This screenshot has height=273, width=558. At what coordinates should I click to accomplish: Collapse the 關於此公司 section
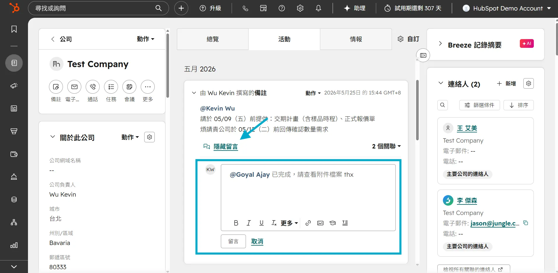tap(53, 137)
